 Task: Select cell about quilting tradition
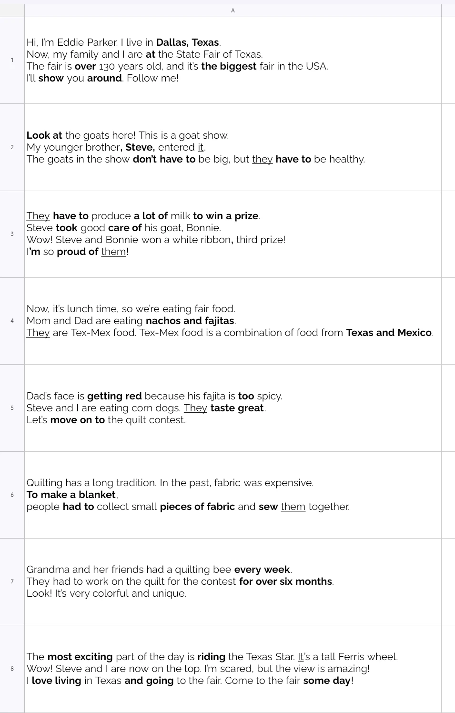point(233,495)
